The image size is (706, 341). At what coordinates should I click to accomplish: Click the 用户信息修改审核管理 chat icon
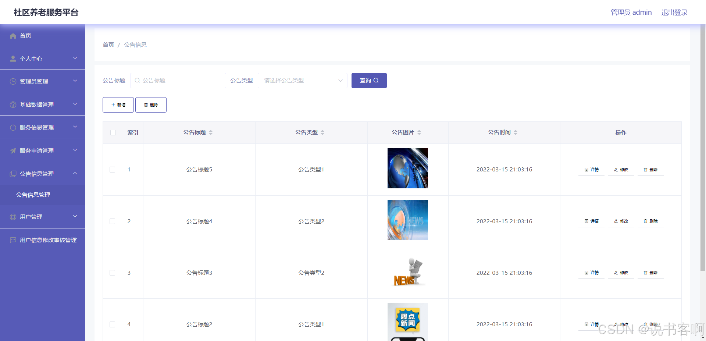[13, 240]
